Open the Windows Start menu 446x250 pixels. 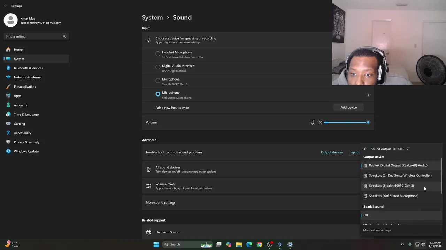tap(156, 244)
